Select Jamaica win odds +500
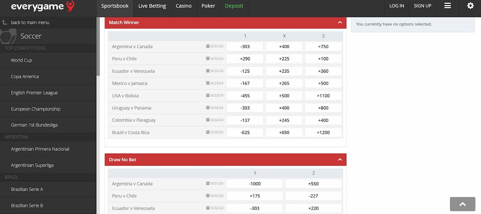Image resolution: width=481 pixels, height=214 pixels. coord(323,83)
